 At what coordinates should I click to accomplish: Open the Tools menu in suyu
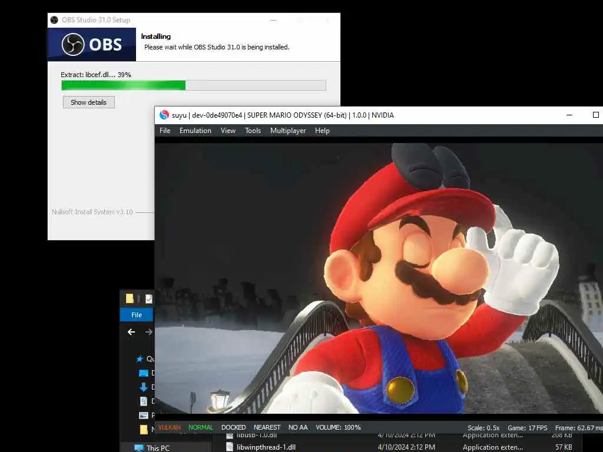coord(253,131)
